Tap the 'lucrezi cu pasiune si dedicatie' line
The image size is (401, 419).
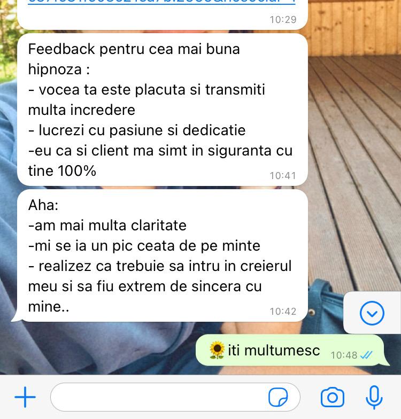tap(137, 130)
